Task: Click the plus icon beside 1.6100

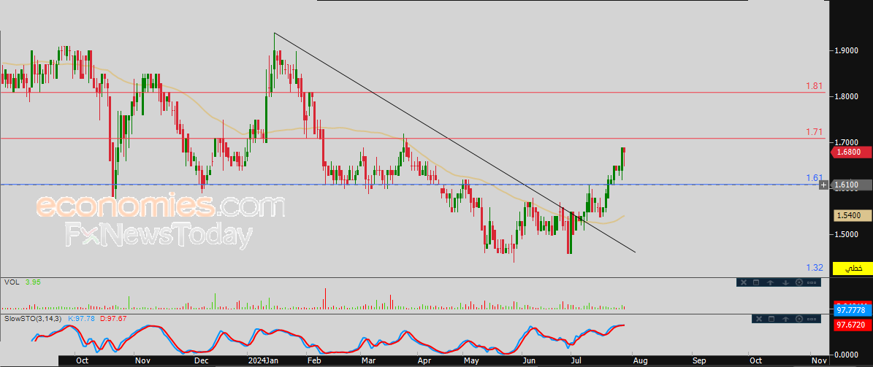Action: tap(823, 185)
